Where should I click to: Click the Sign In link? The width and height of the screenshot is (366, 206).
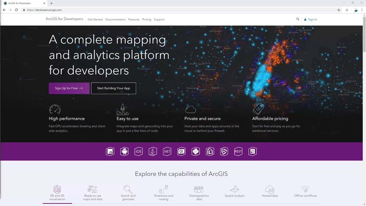click(311, 19)
